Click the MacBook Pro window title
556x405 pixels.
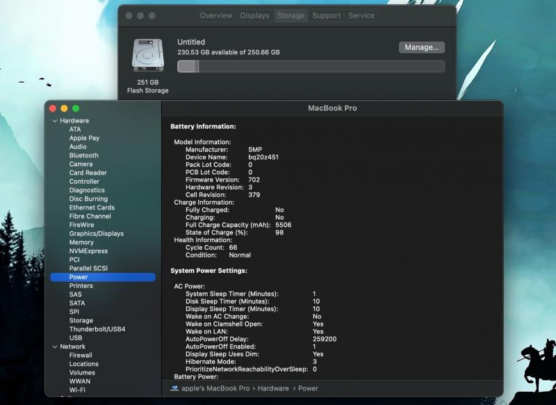point(332,109)
